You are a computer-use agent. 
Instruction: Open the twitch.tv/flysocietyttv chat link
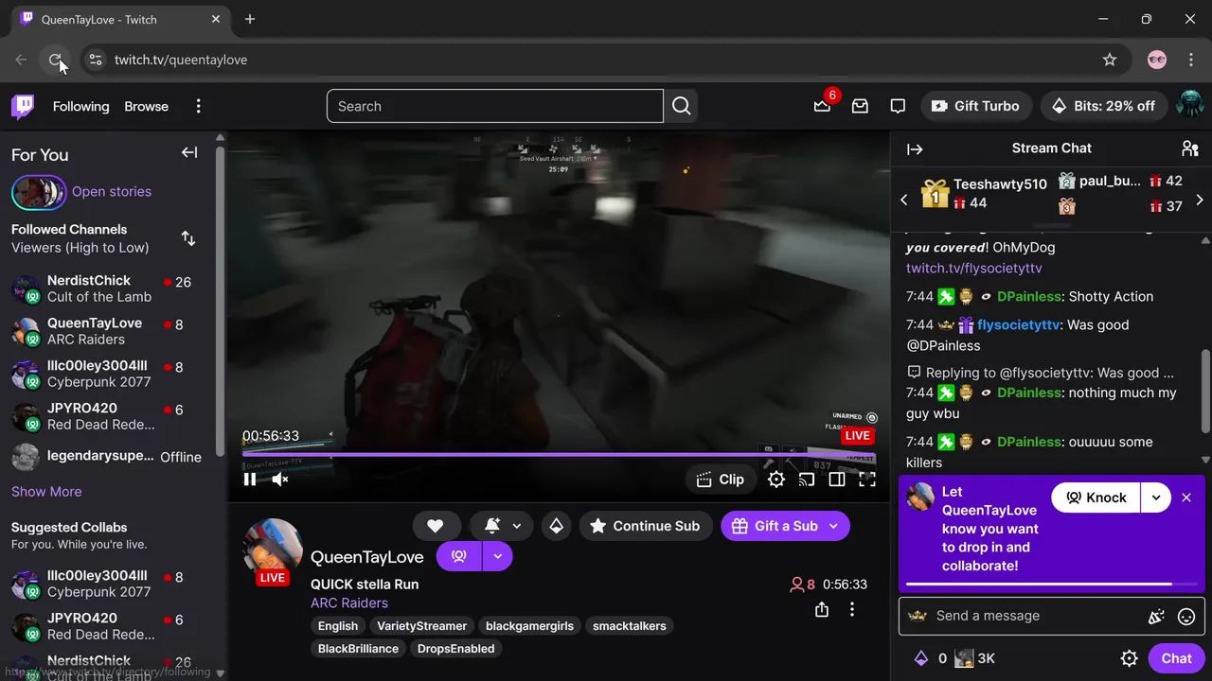(973, 268)
